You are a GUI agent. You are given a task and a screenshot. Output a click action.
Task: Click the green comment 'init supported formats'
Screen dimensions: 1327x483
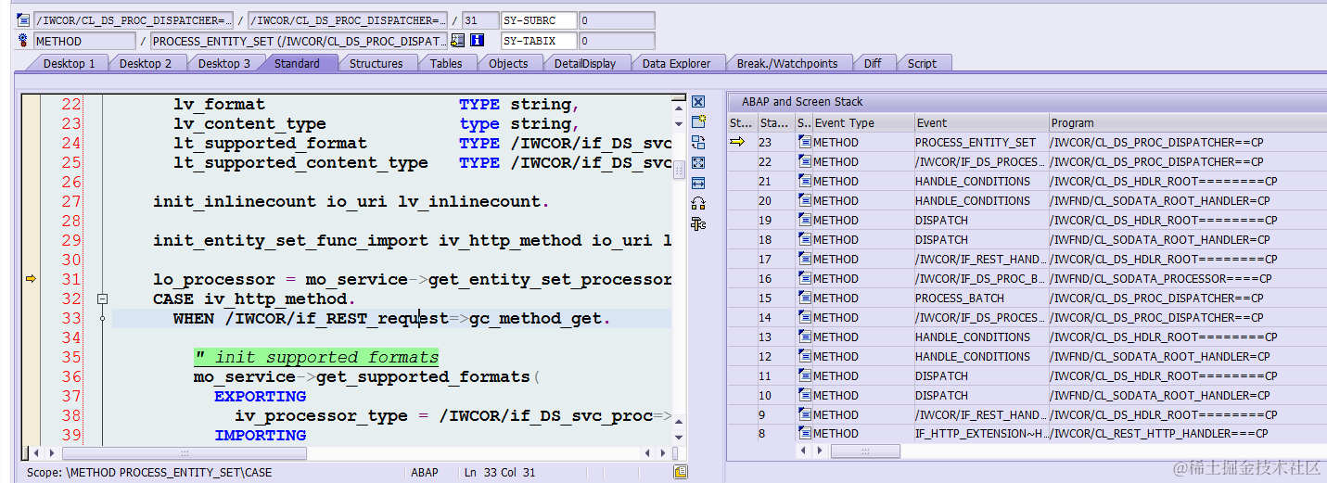coord(316,357)
